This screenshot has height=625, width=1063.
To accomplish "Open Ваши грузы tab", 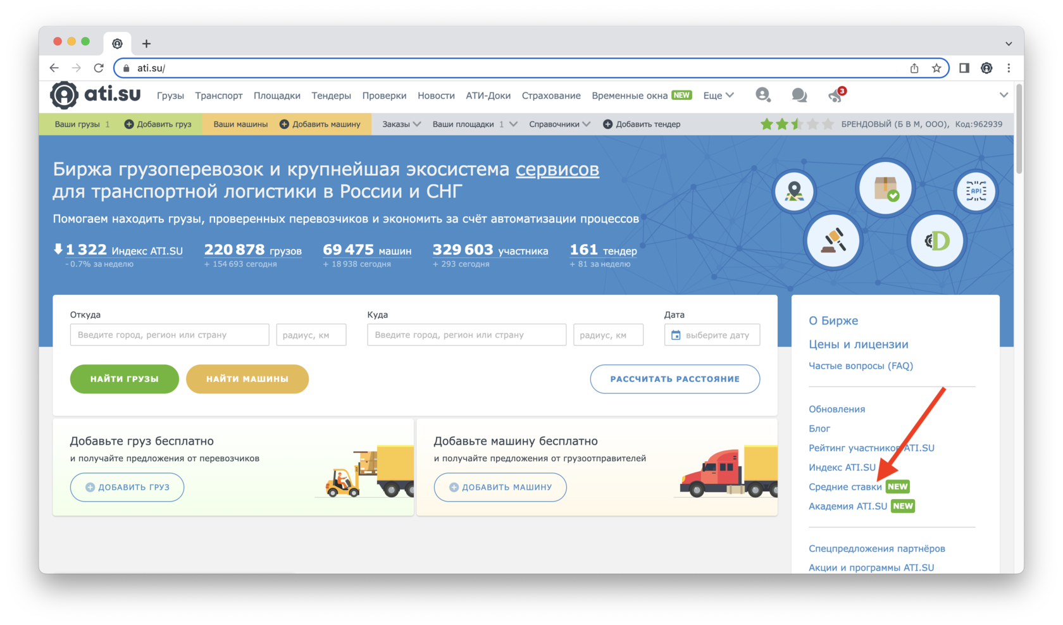I will (x=82, y=124).
